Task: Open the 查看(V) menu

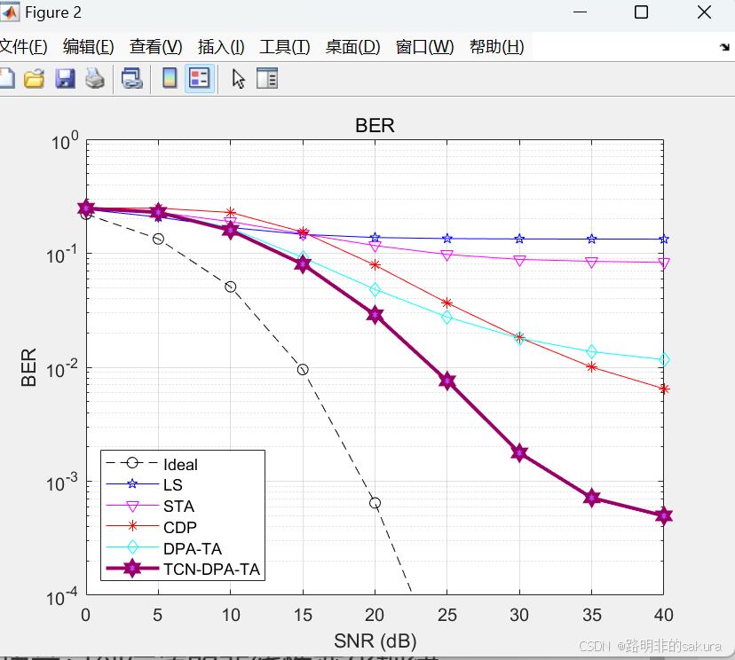Action: [x=155, y=47]
